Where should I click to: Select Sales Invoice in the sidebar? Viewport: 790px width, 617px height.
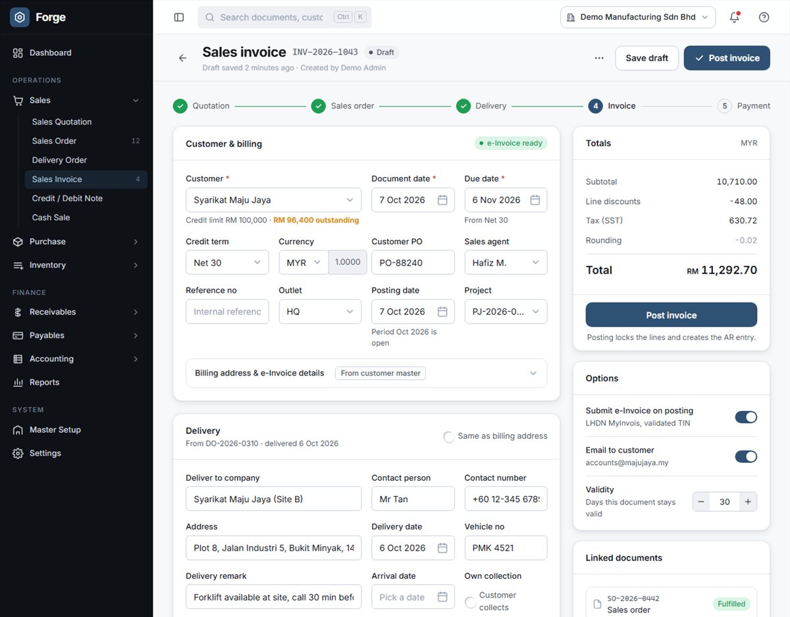click(86, 179)
